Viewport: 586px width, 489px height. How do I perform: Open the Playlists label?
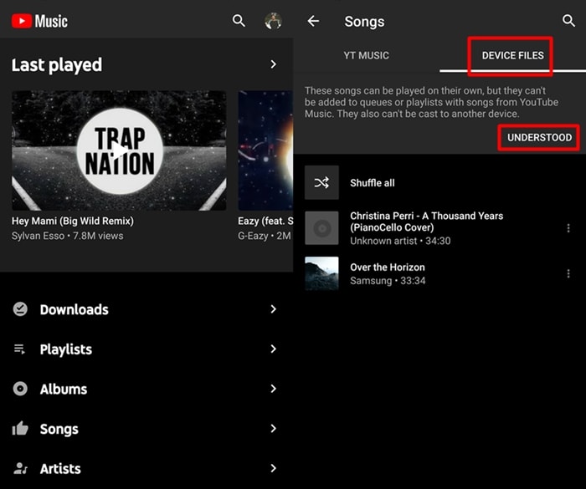click(66, 349)
